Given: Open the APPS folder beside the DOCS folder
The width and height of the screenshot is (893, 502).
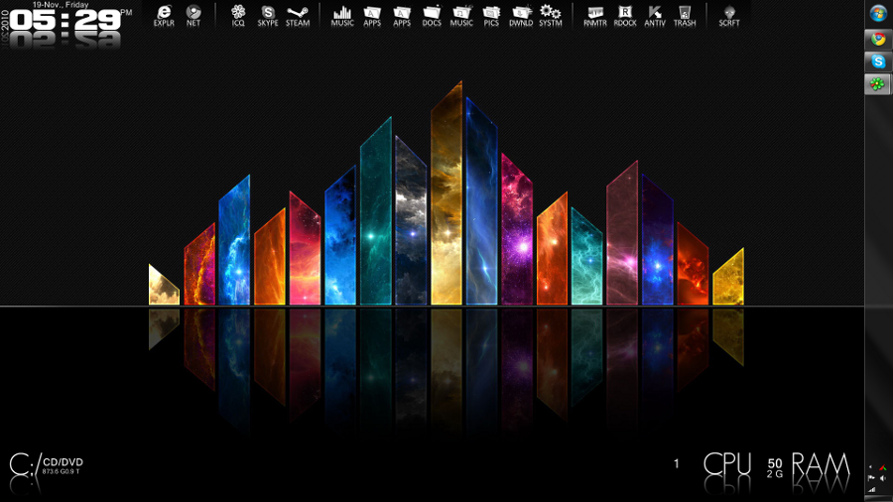Looking at the screenshot, I should coord(402,15).
